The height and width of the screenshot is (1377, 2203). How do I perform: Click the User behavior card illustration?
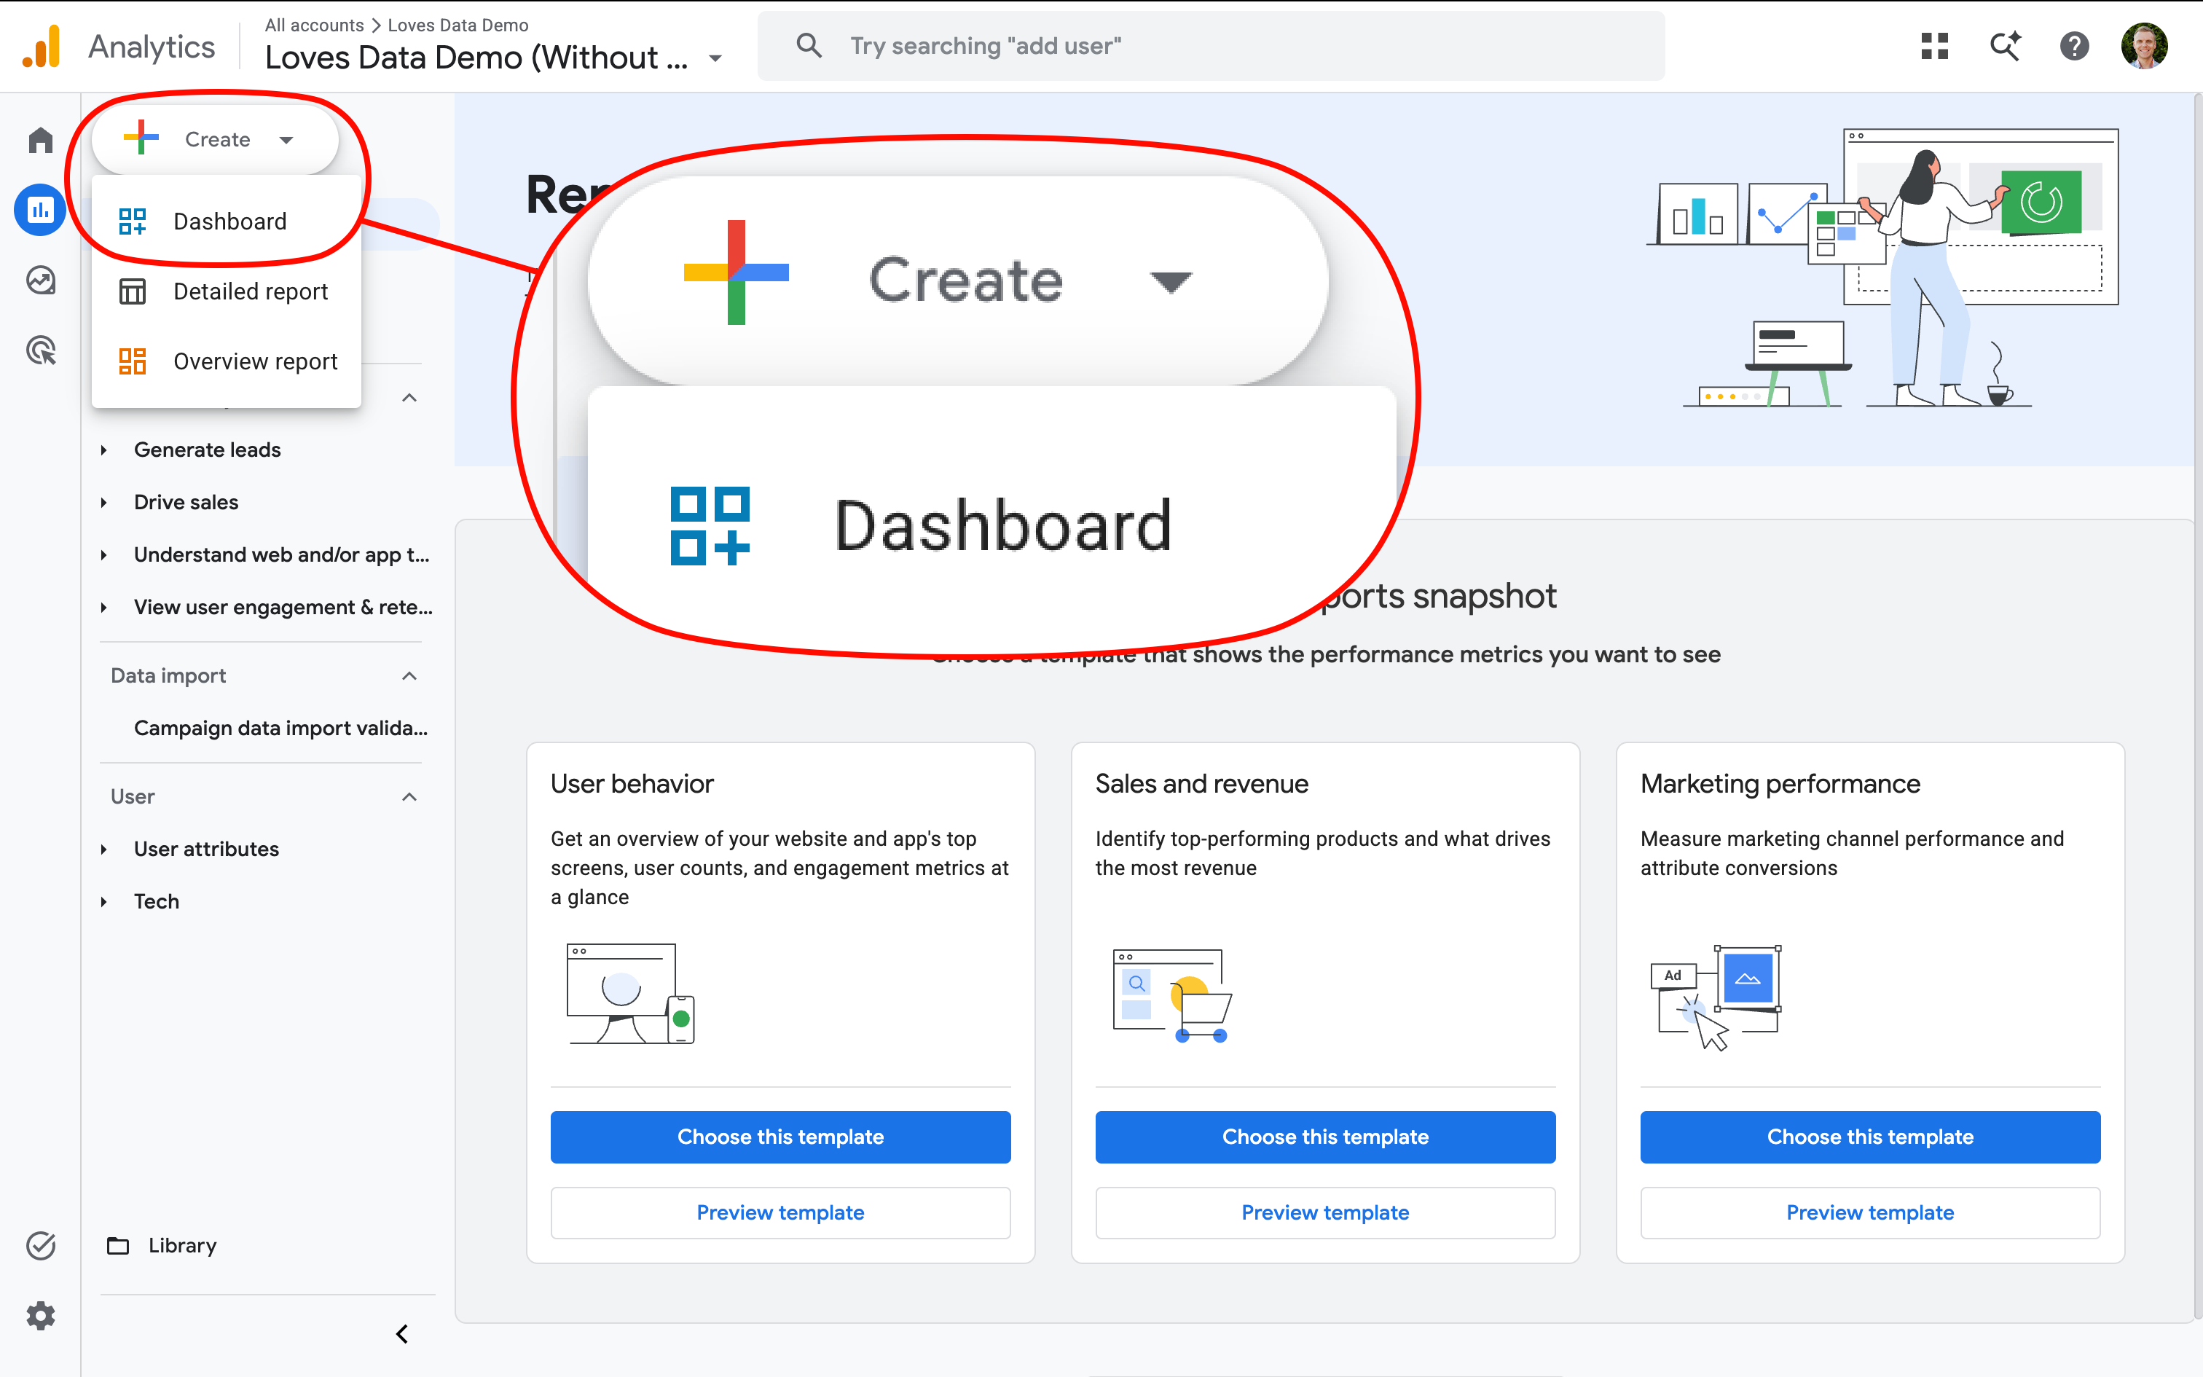click(x=630, y=994)
